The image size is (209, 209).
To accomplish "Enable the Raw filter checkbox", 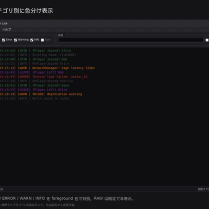I will point(42,40).
